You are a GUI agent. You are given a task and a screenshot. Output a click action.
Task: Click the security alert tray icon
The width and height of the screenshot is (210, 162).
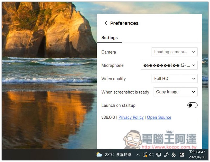click(x=145, y=155)
